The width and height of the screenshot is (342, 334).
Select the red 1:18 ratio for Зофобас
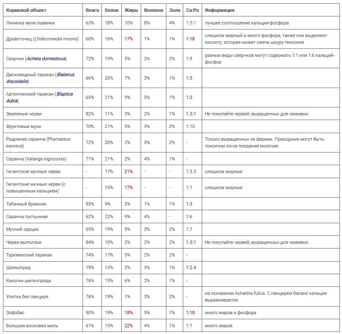190,313
